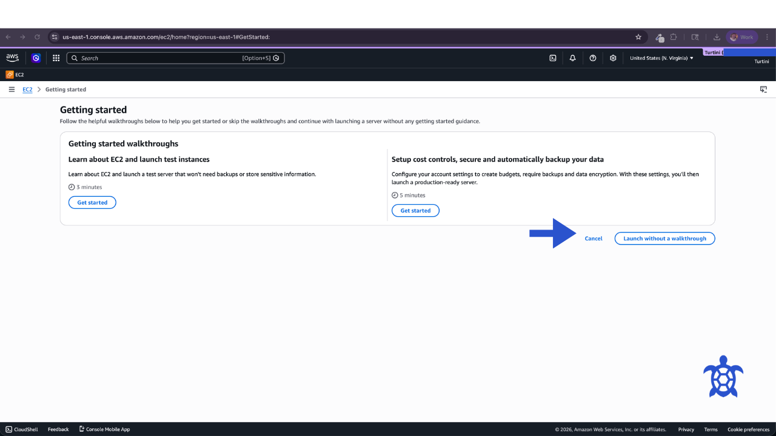Open the Services grid menu icon
The width and height of the screenshot is (776, 436).
56,58
